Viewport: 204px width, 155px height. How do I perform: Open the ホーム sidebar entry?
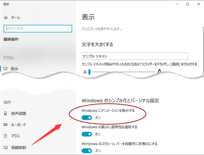[x=15, y=17]
